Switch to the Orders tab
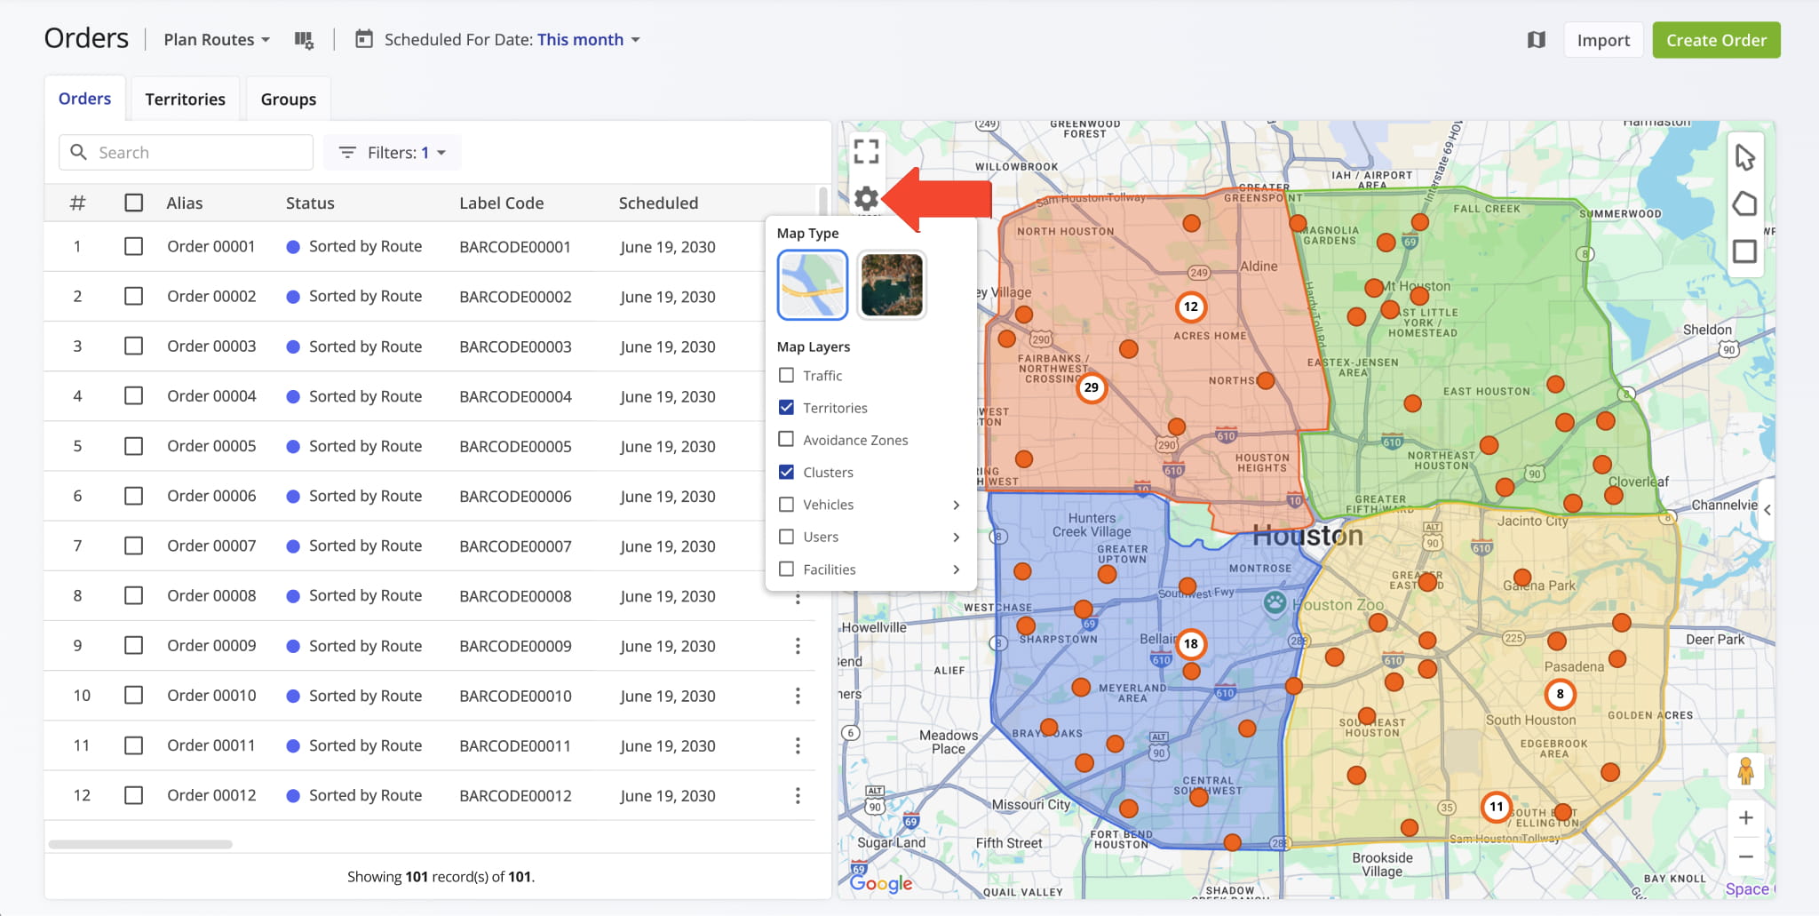Image resolution: width=1819 pixels, height=916 pixels. pyautogui.click(x=85, y=99)
